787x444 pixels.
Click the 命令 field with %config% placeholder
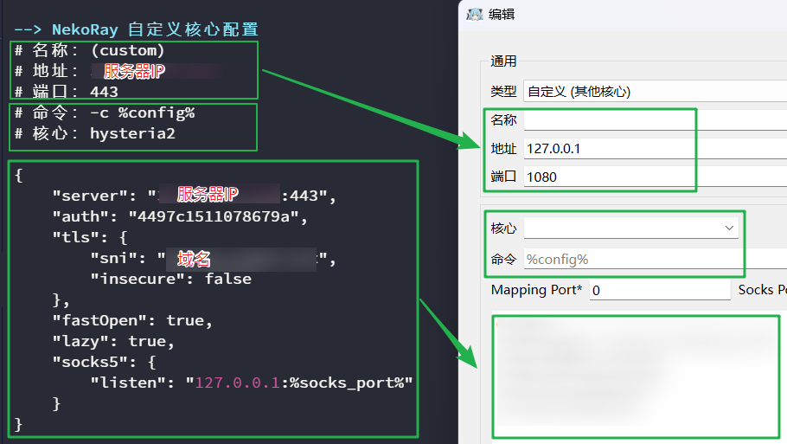[654, 259]
